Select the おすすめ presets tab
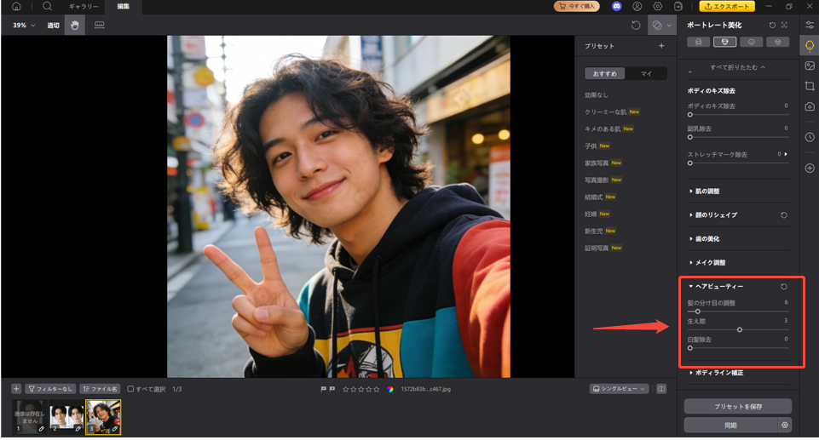The height and width of the screenshot is (440, 819). click(x=605, y=73)
